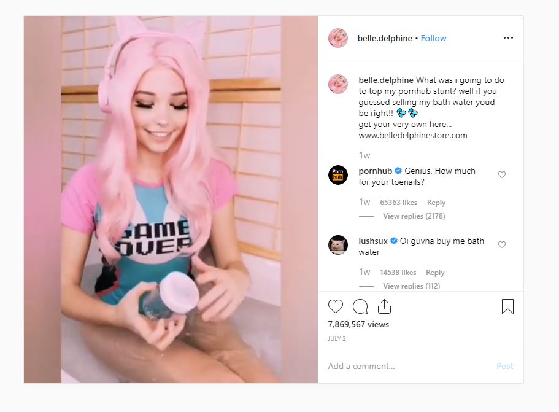Reply to the pornhub comment
Screen dimensions: 559x412
[436, 202]
